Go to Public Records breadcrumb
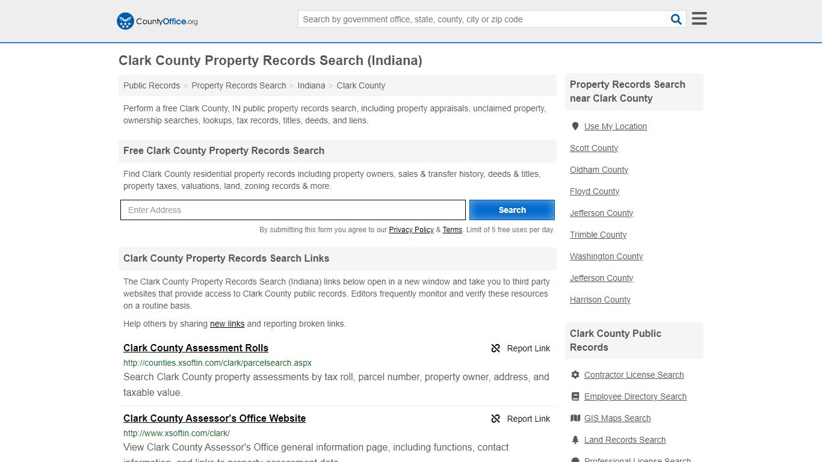The width and height of the screenshot is (822, 462). pyautogui.click(x=152, y=85)
